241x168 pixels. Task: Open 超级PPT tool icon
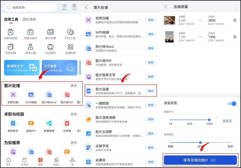pos(31,123)
